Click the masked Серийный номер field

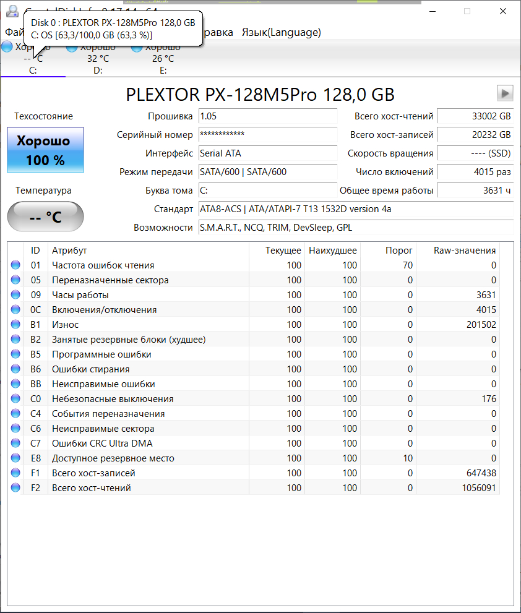(x=268, y=134)
